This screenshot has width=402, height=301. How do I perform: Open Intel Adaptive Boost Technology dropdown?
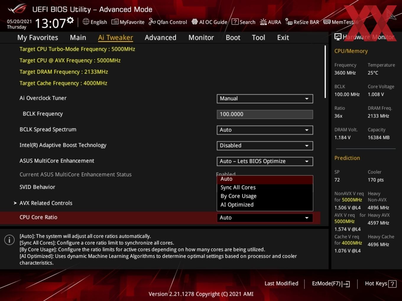coord(265,145)
